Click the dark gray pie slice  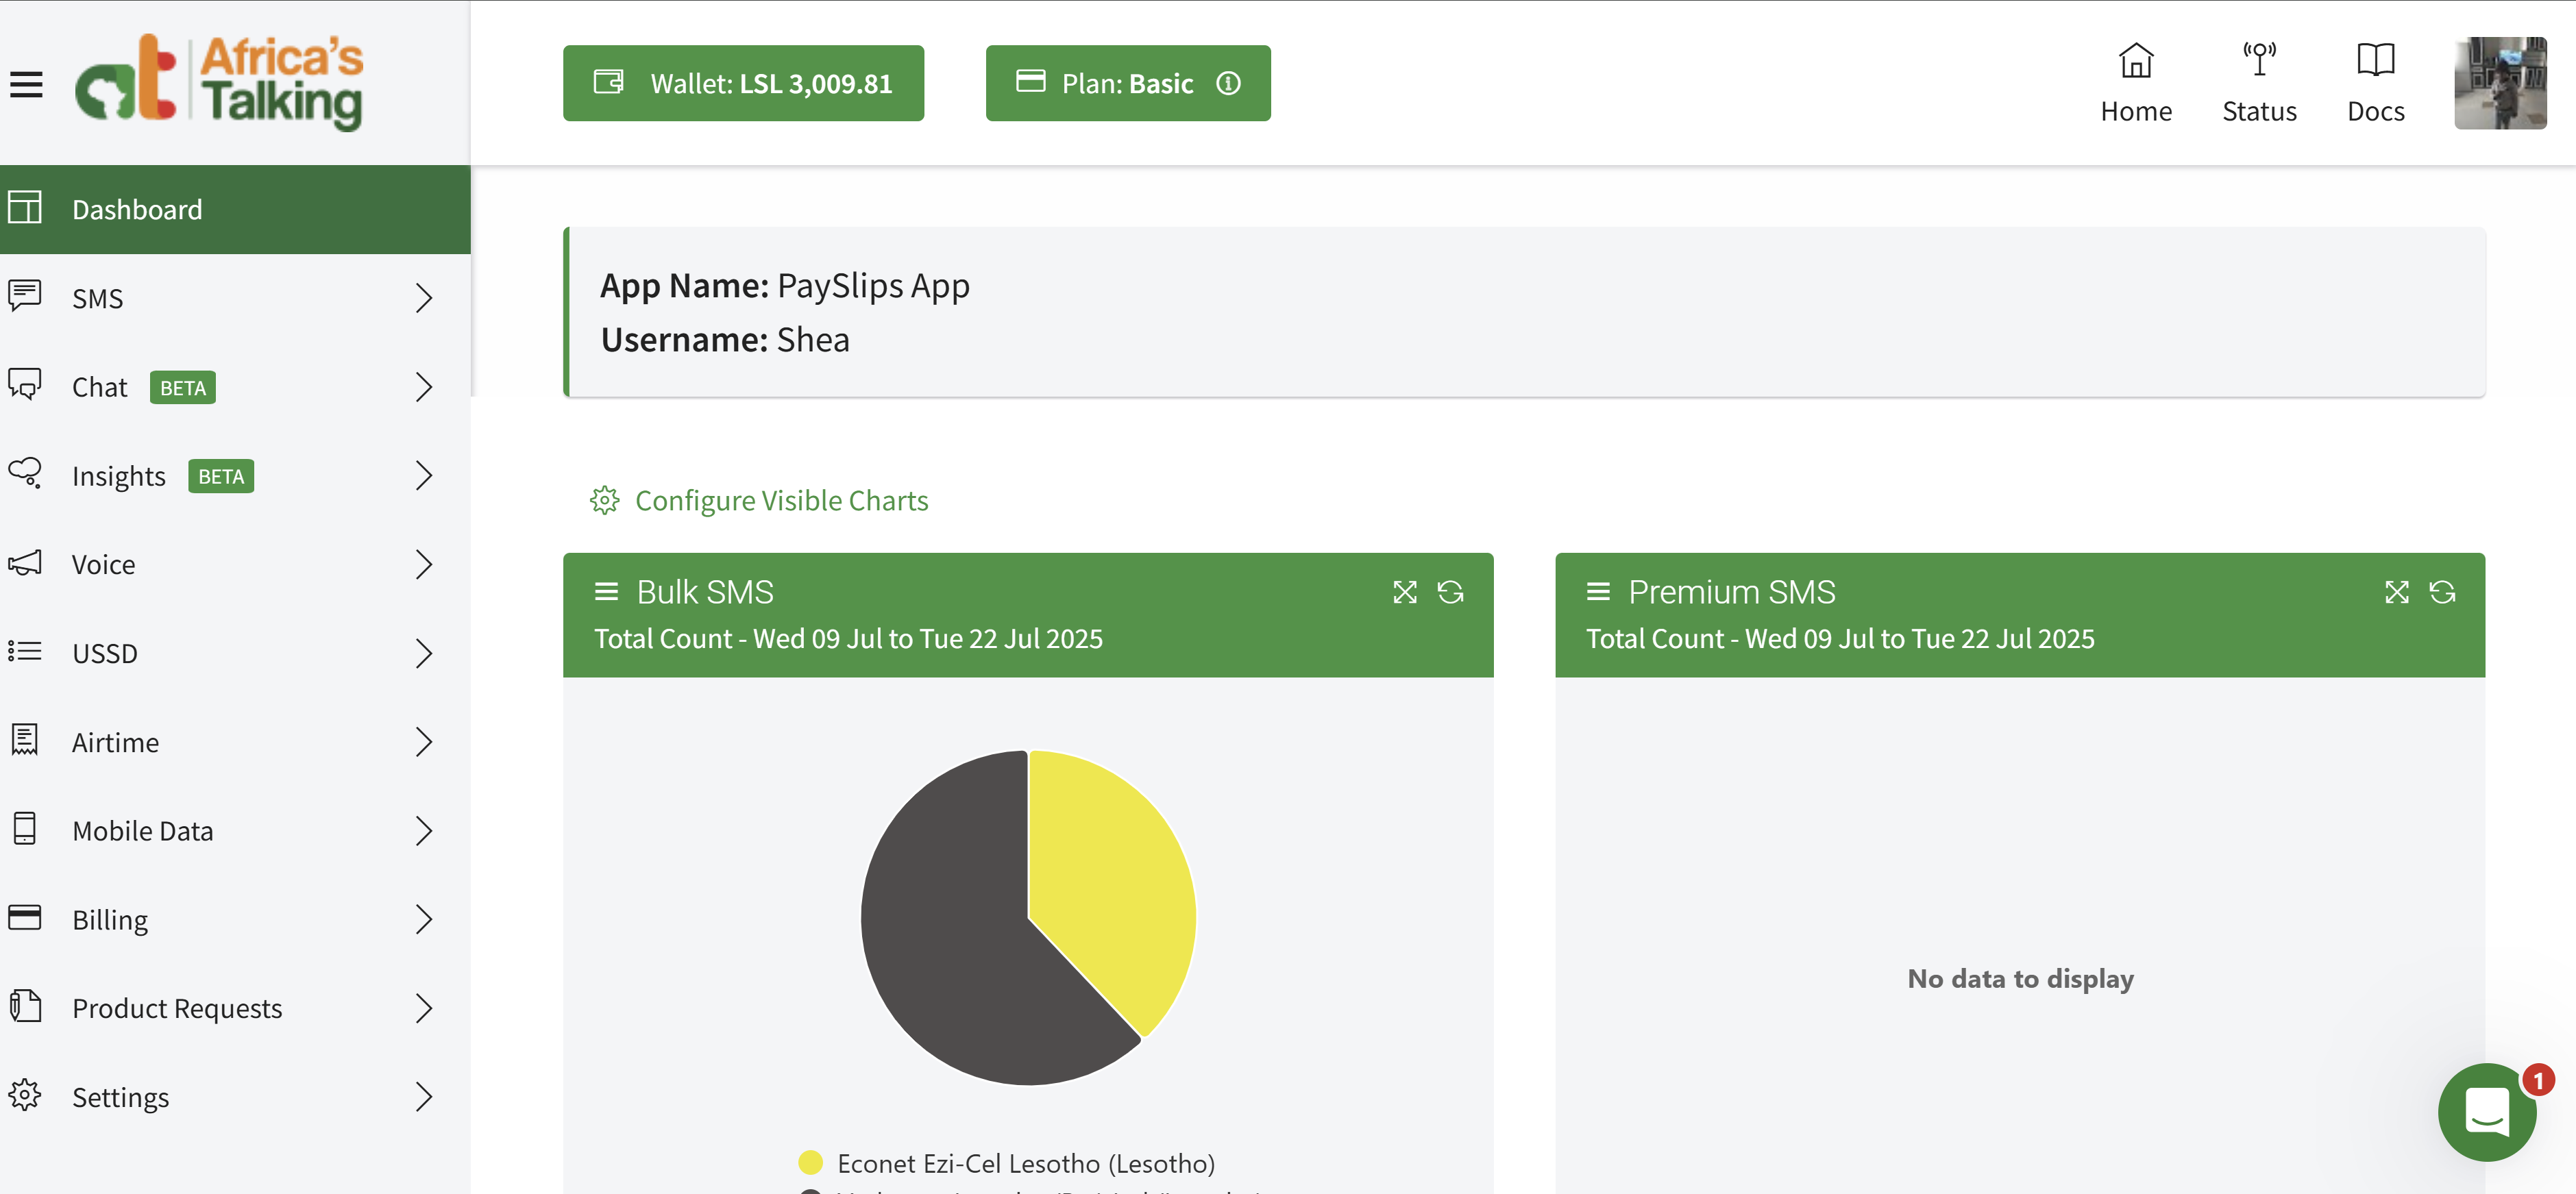[950, 940]
